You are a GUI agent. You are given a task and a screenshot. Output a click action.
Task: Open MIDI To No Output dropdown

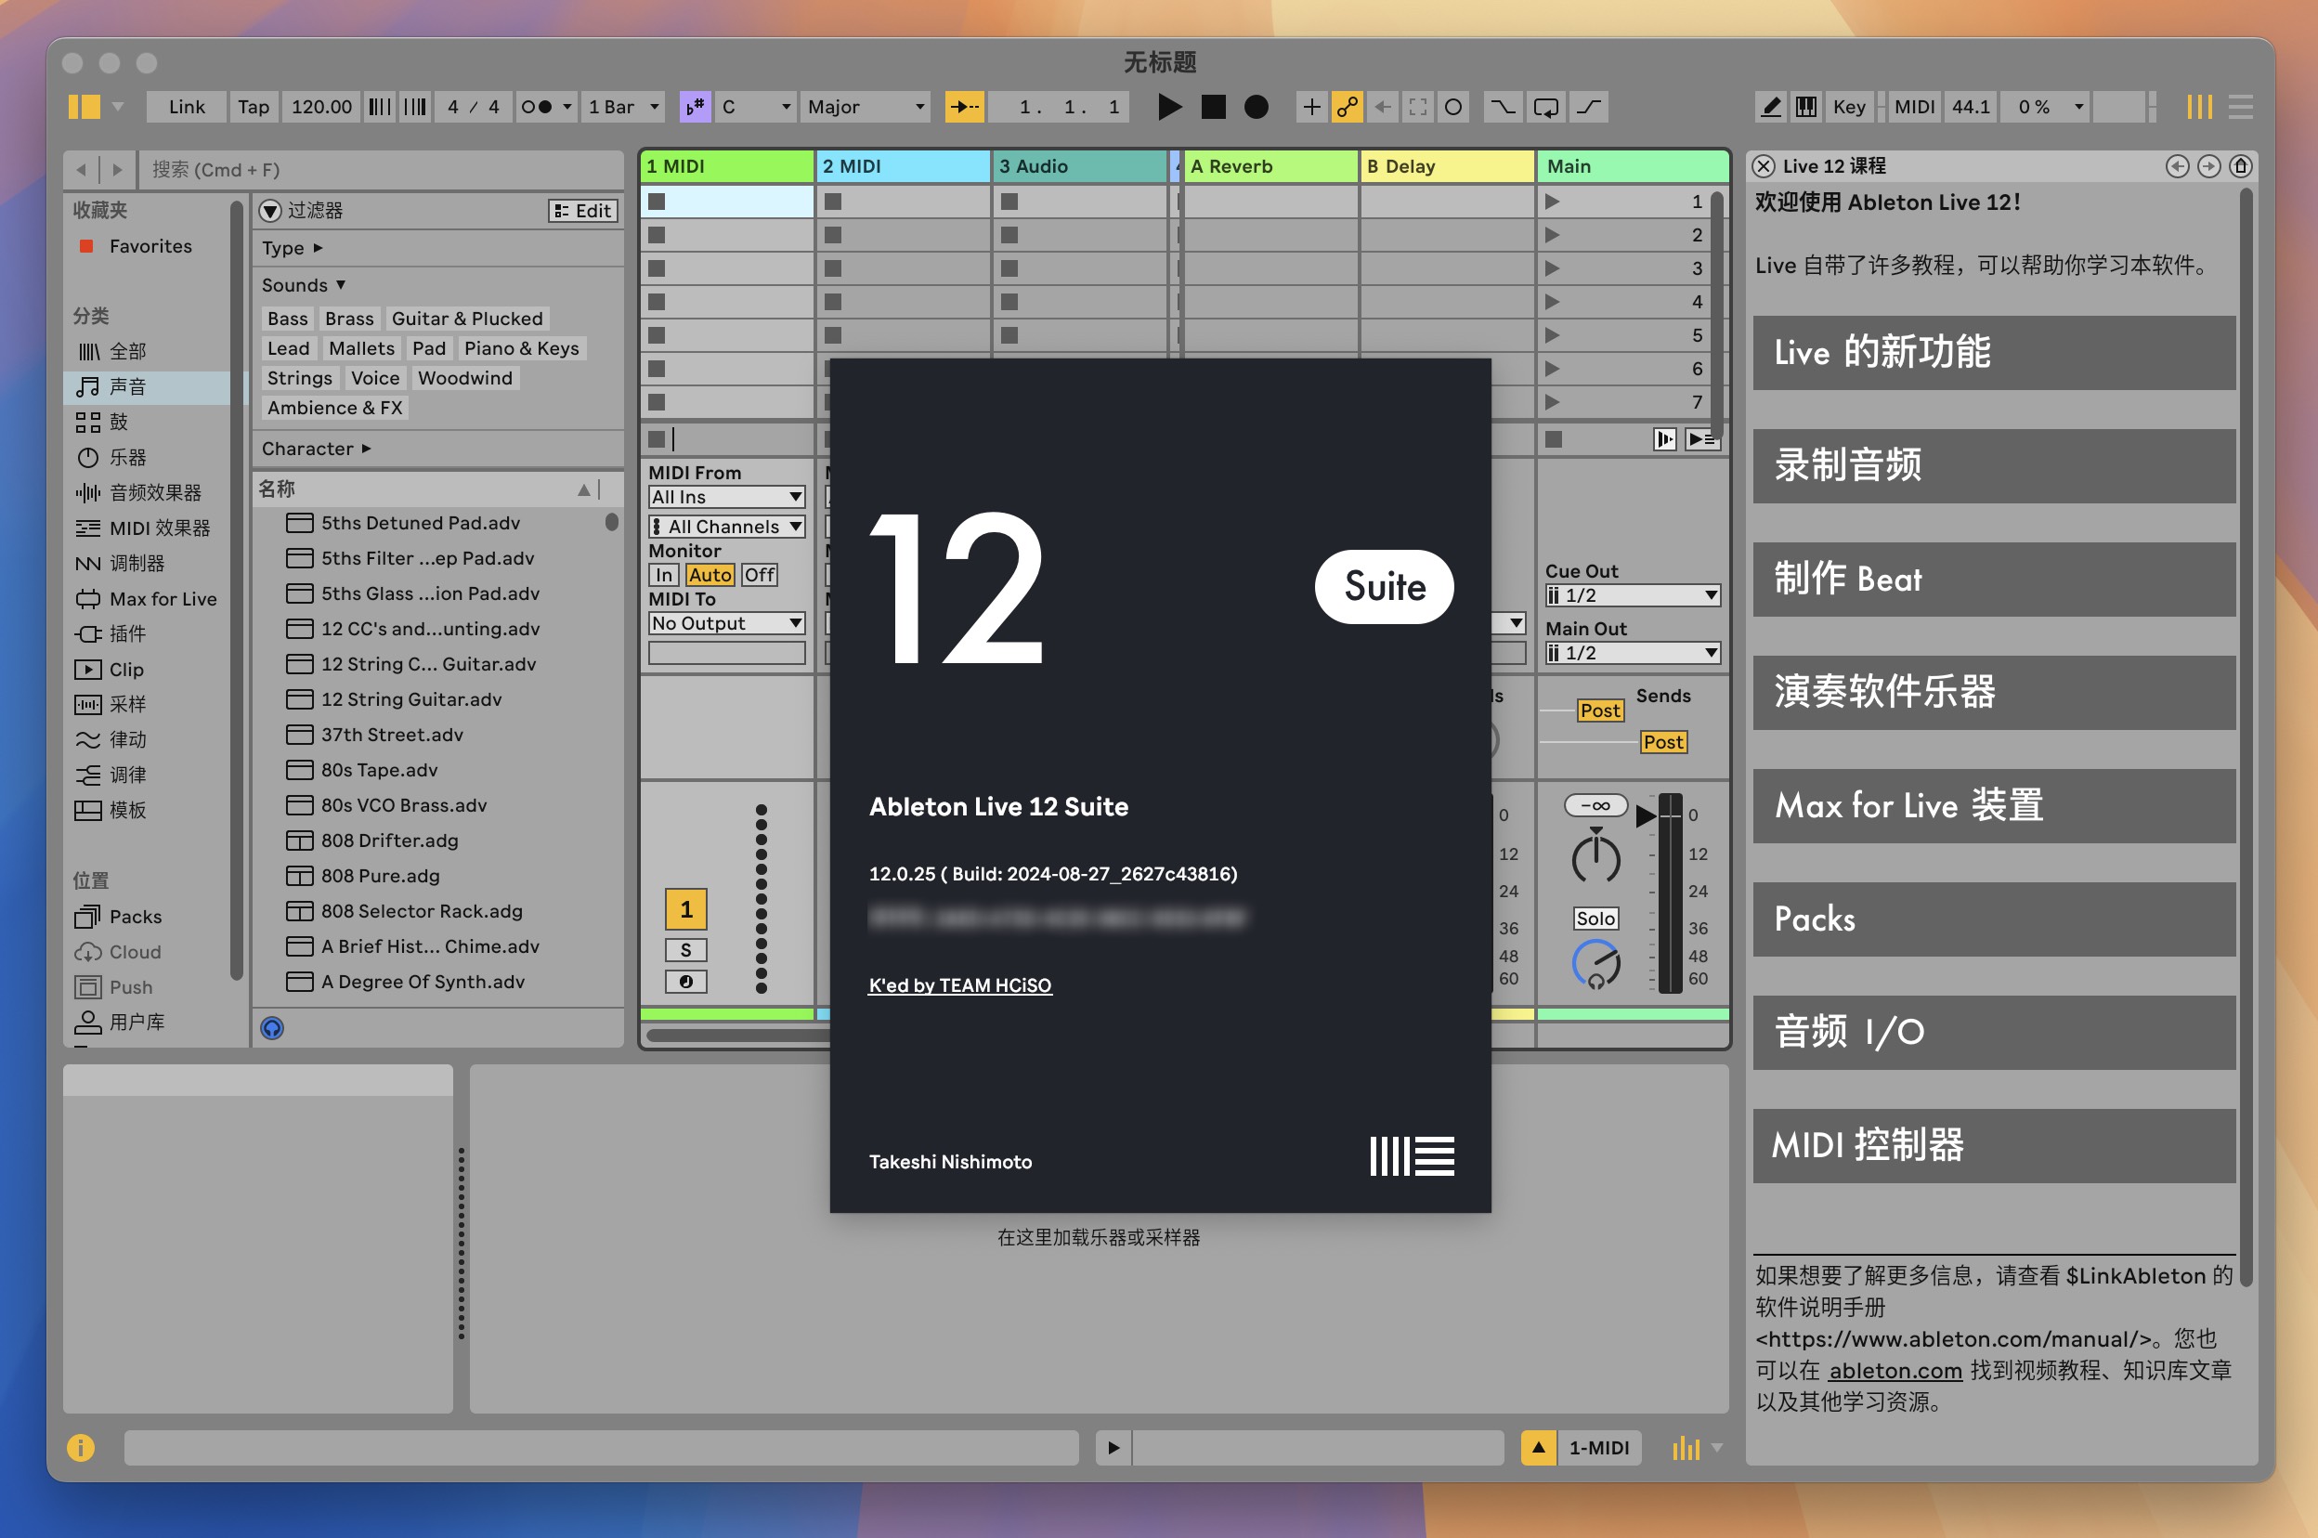point(726,623)
